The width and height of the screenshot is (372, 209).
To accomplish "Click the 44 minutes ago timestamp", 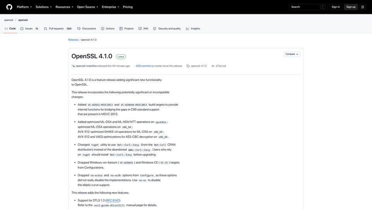I will pos(121,66).
